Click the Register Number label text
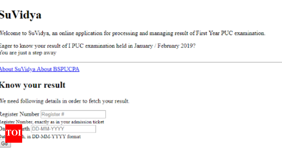 (19, 114)
